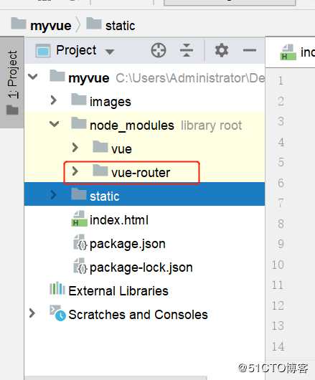Click the locate/select opened file icon
This screenshot has width=315, height=380.
pos(159,50)
